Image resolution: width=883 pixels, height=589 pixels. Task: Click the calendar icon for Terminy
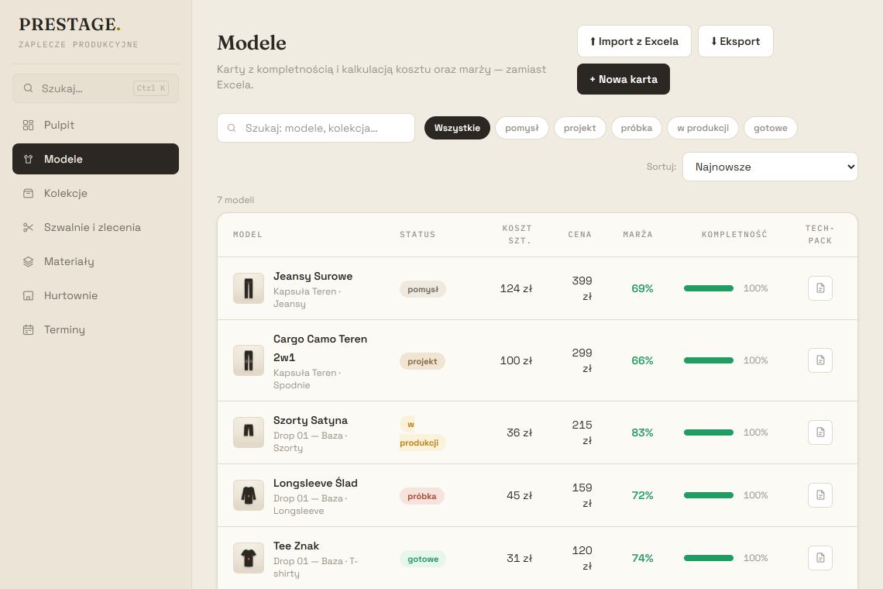click(28, 329)
